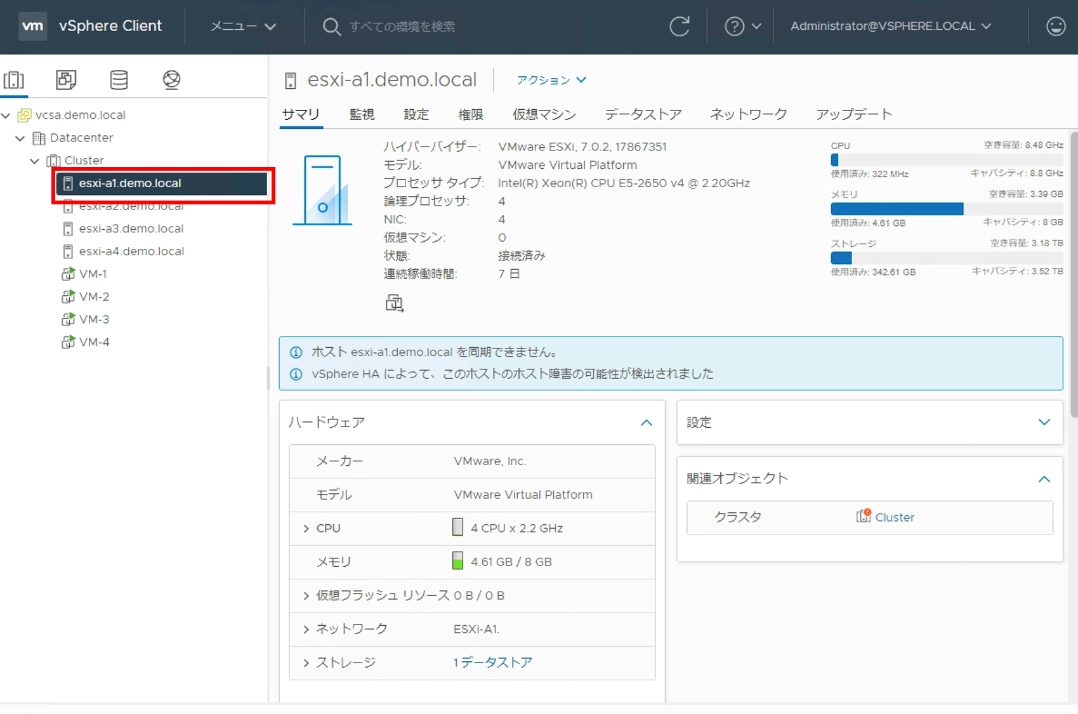This screenshot has width=1078, height=714.
Task: Switch to the ネットワーク tab
Action: (x=749, y=114)
